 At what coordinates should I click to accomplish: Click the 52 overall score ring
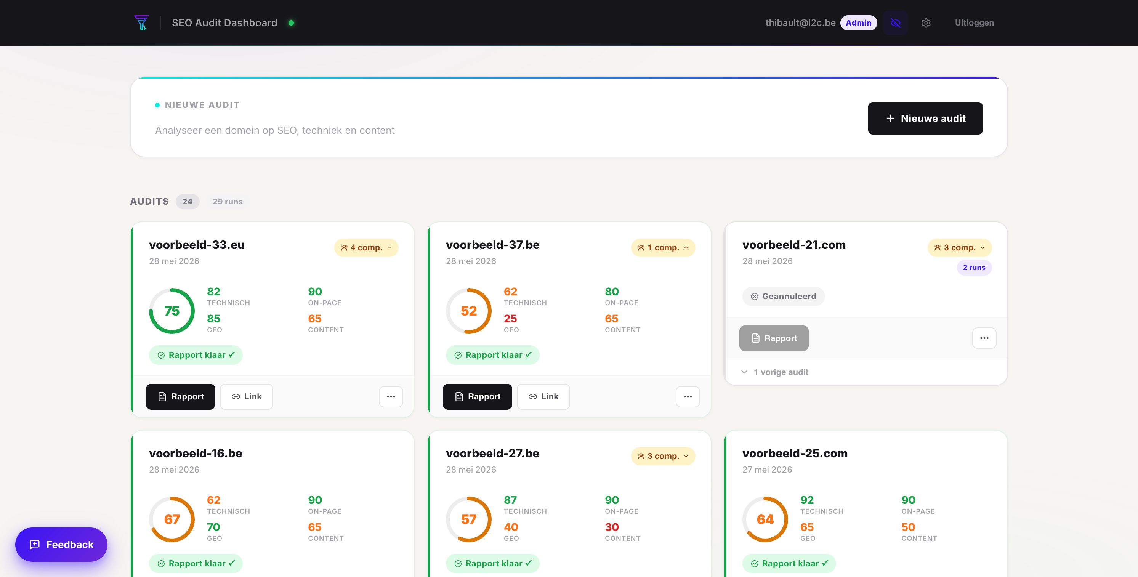[469, 311]
